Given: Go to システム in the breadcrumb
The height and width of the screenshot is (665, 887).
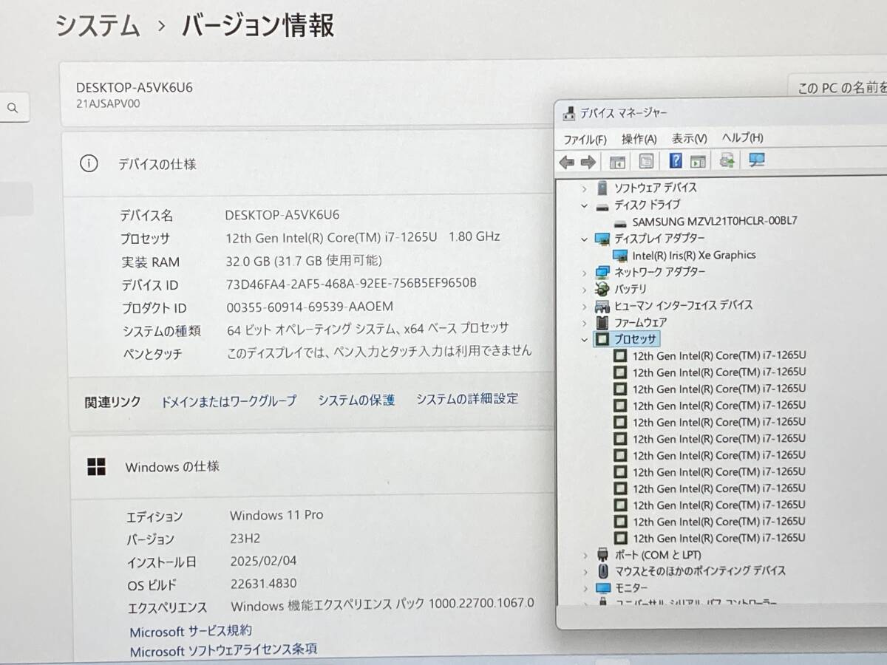Looking at the screenshot, I should coord(98,26).
